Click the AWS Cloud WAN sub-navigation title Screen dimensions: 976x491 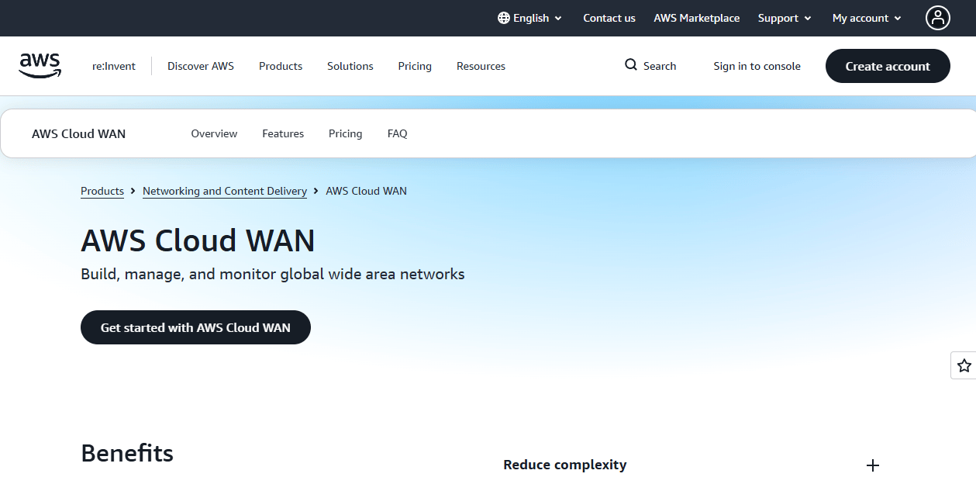[x=78, y=133]
